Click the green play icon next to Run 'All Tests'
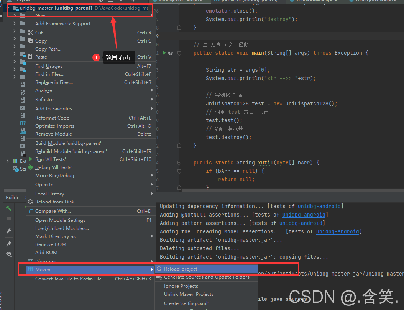Screen dimensions: 404x310 (30, 159)
